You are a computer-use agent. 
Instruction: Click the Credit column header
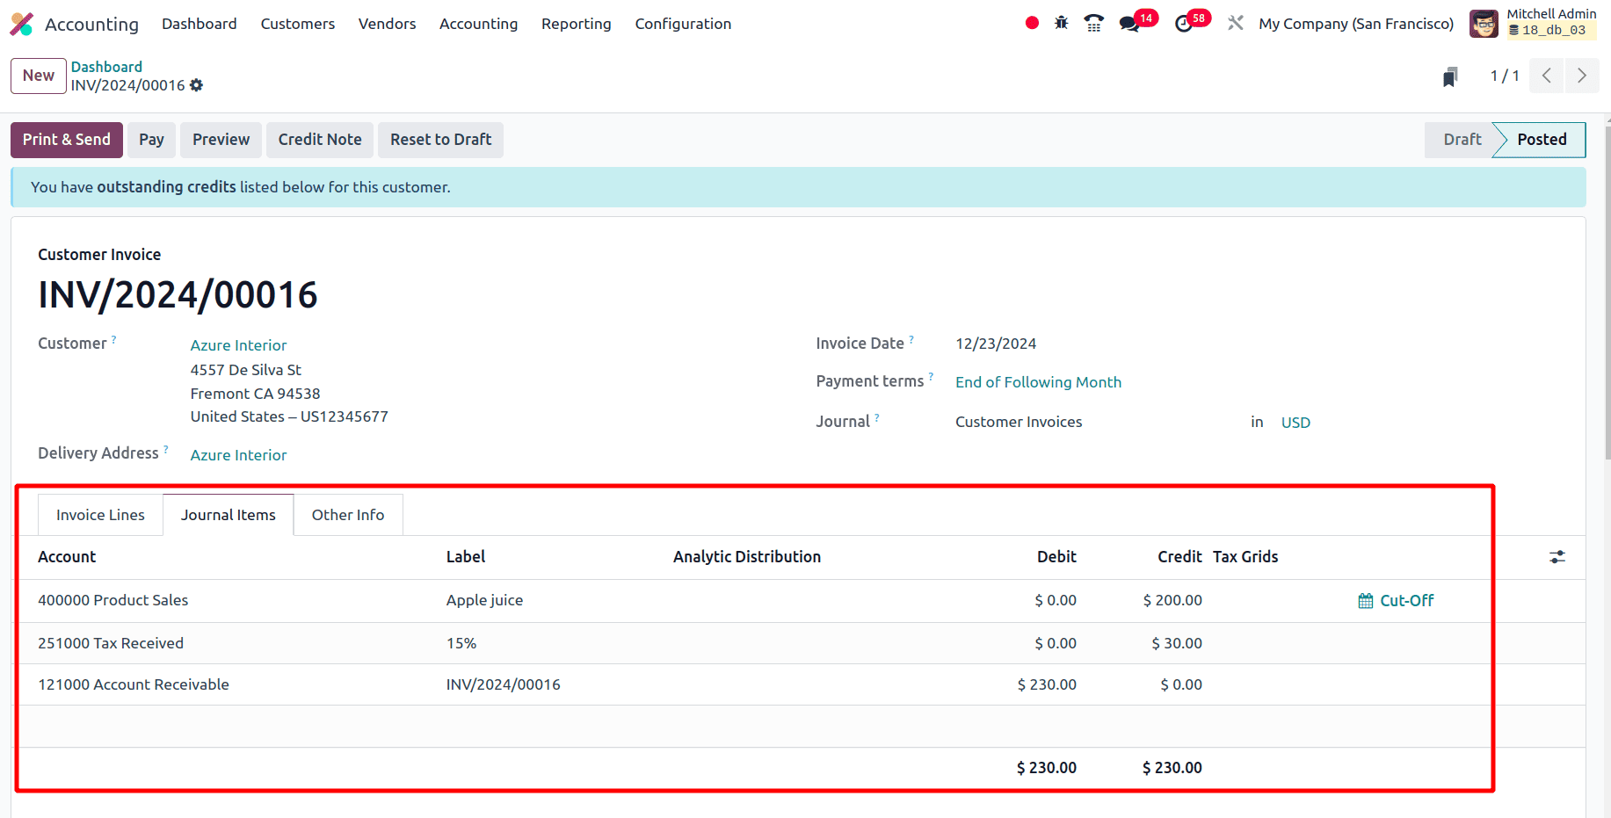[1179, 557]
